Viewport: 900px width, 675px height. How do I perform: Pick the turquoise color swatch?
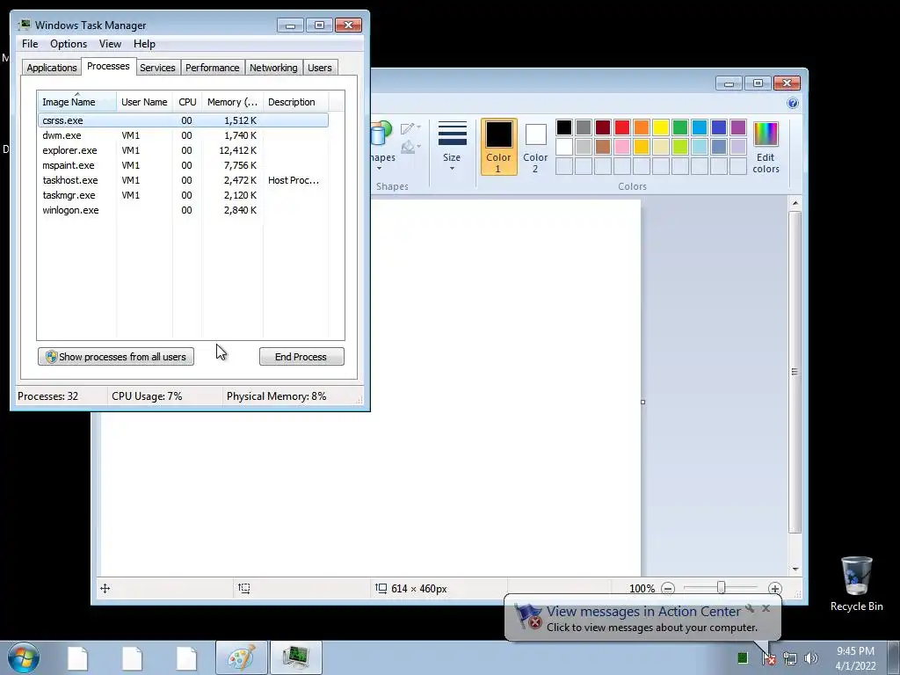[700, 127]
